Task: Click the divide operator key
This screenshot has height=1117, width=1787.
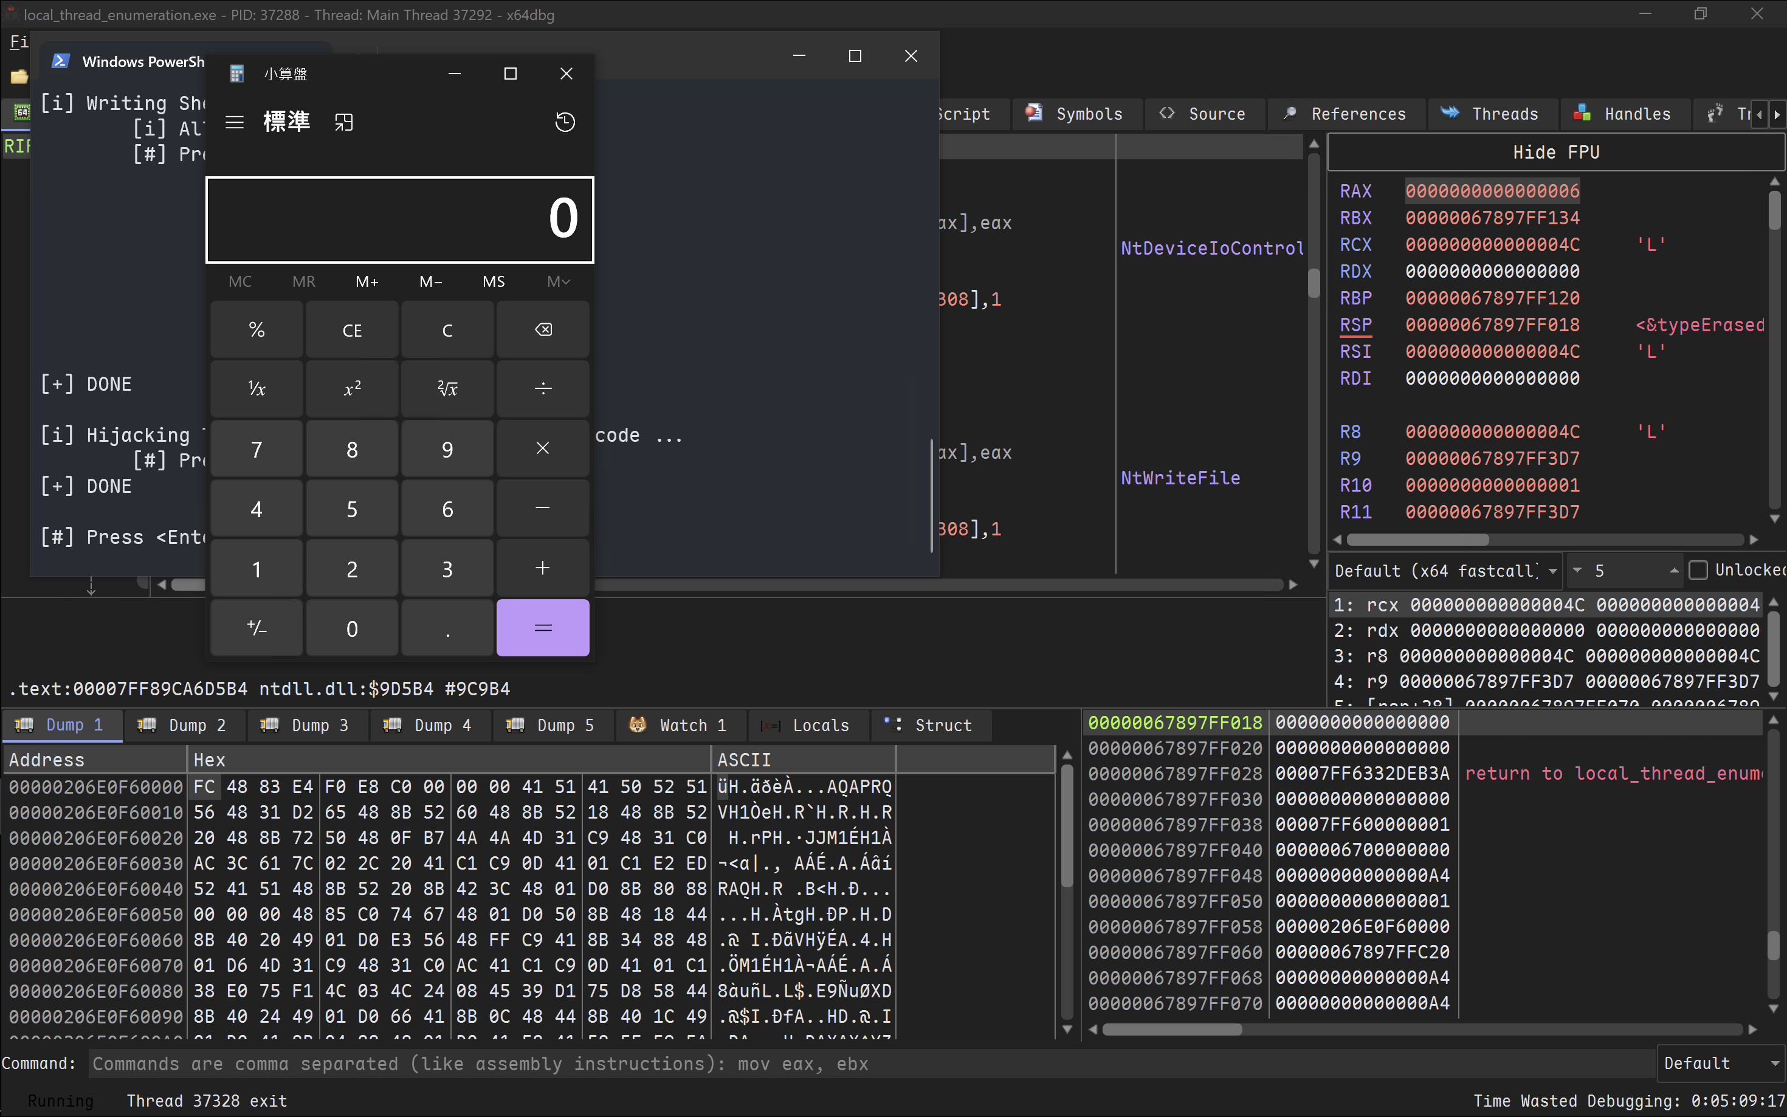Action: pos(542,388)
